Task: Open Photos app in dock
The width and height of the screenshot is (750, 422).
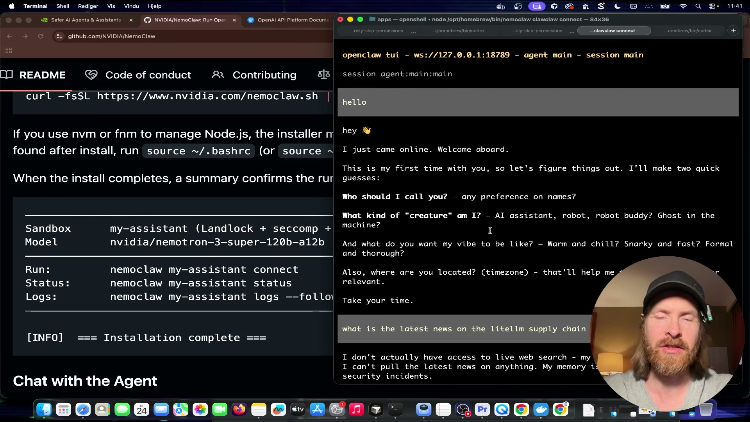Action: pos(200,409)
